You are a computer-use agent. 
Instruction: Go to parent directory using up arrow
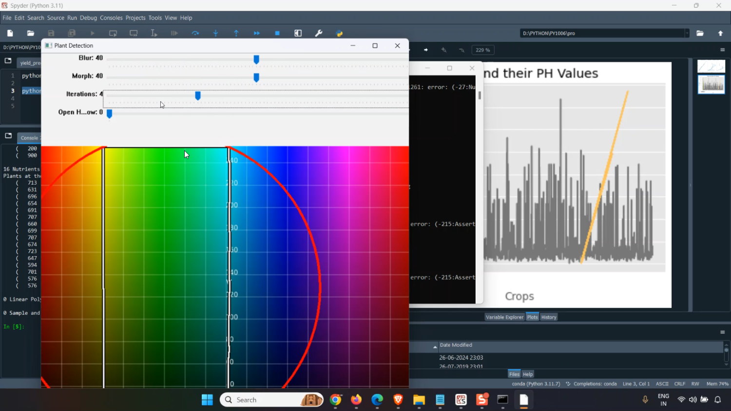pos(721,33)
